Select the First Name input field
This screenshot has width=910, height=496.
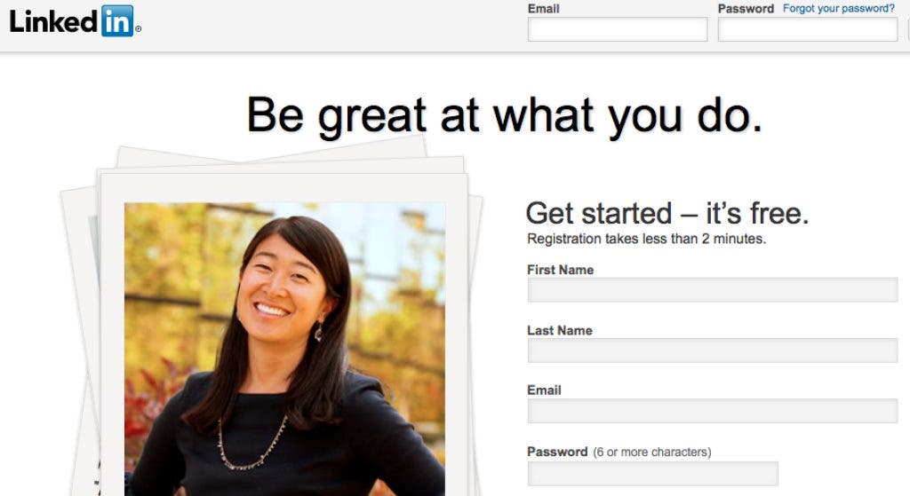click(713, 290)
